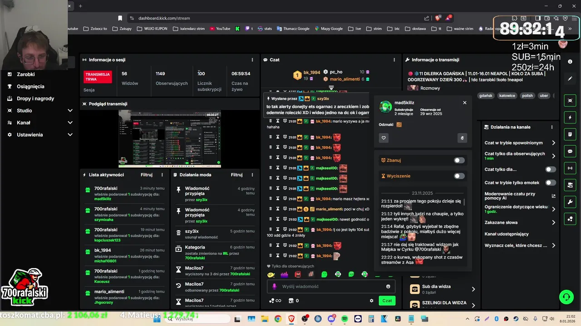Select the red angry face emote
This screenshot has height=326, width=581.
(298, 274)
